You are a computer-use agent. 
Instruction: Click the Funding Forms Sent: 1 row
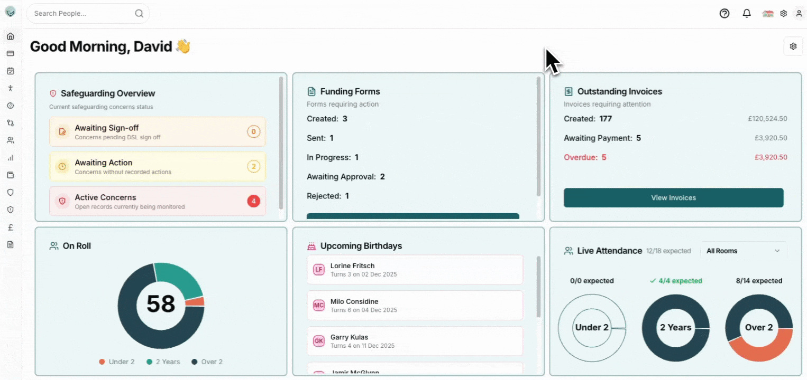[x=320, y=138]
